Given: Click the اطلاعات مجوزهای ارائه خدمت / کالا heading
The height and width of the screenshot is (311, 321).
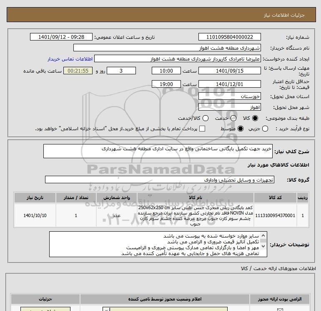Looking at the screenshot, I should coord(278,268).
